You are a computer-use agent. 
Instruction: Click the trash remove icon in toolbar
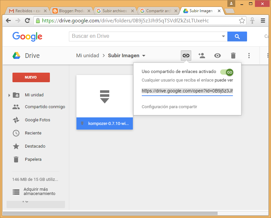[233, 56]
